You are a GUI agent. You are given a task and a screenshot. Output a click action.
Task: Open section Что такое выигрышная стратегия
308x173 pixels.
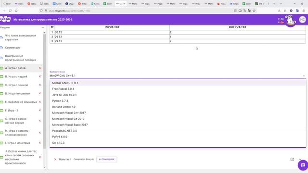20,37
